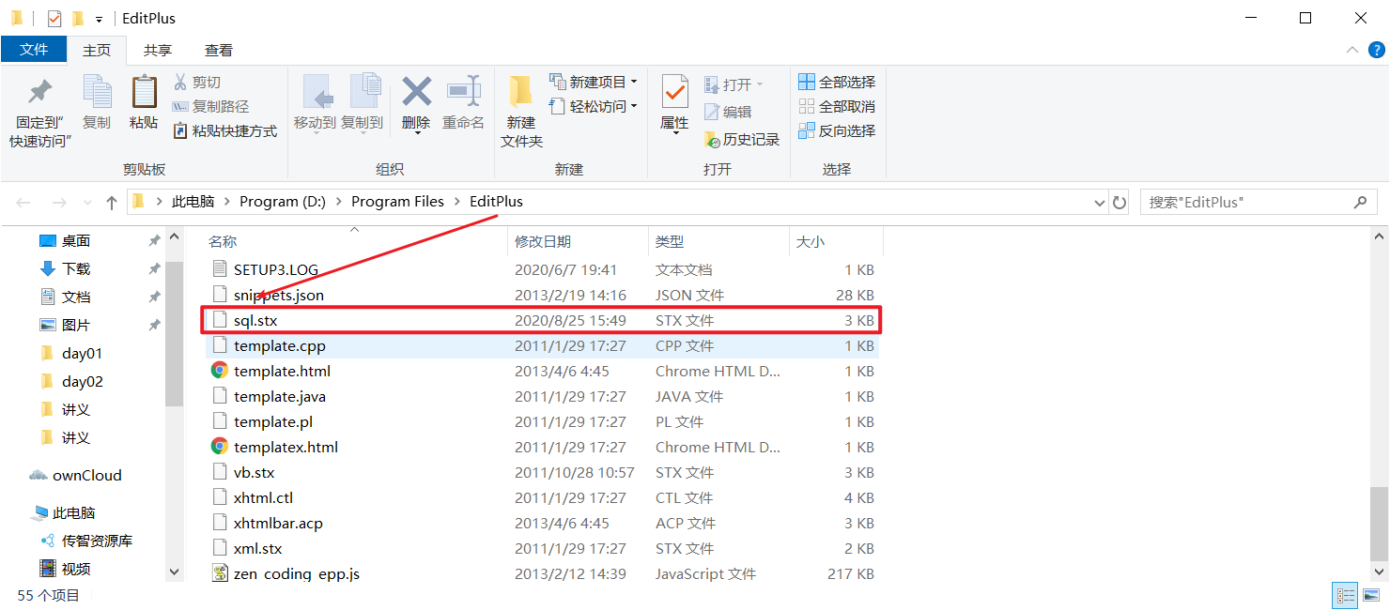
Task: Select the vb.stx file
Action: click(541, 472)
